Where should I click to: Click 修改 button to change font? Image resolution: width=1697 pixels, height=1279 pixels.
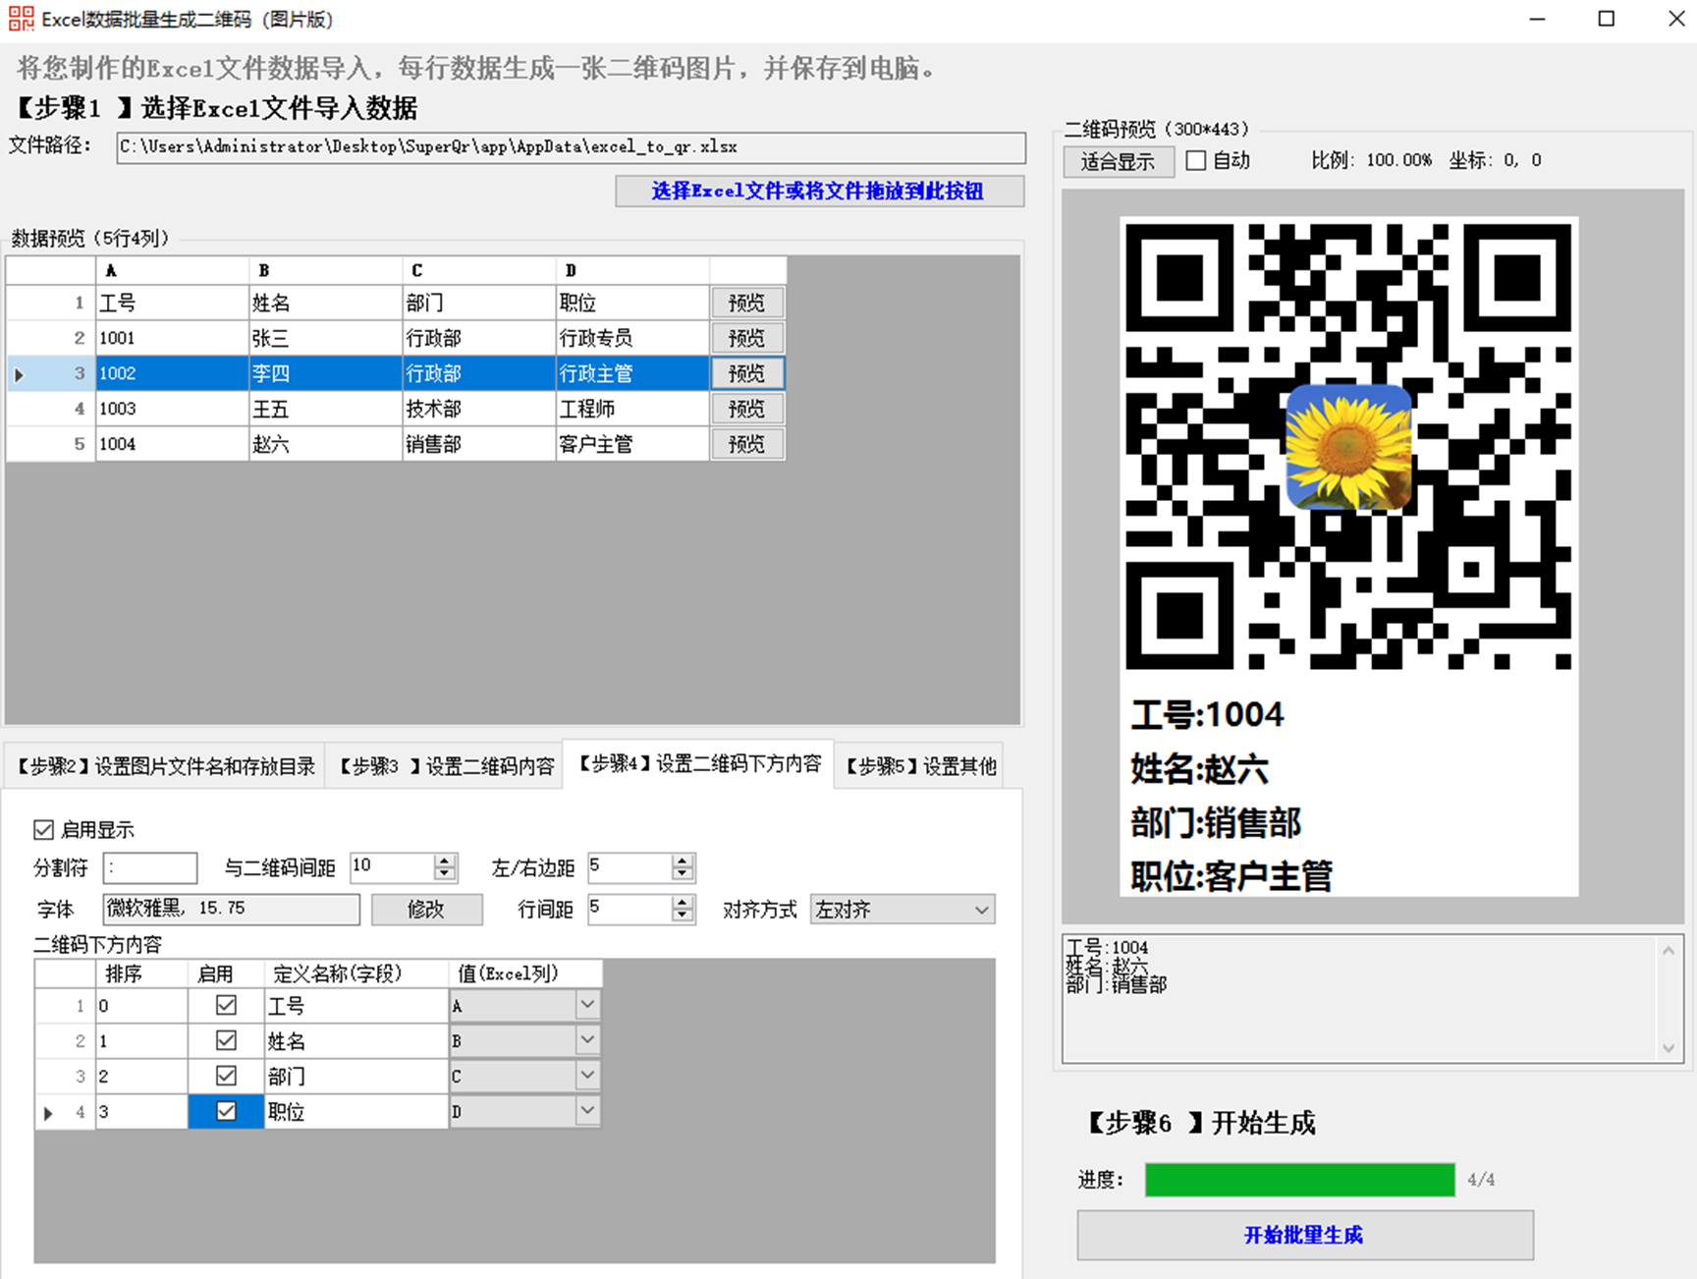(x=426, y=910)
